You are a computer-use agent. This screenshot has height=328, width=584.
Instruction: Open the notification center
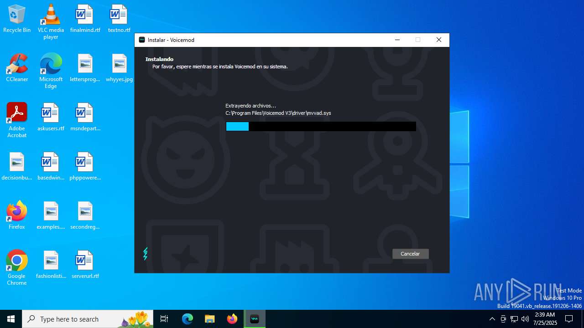pos(569,319)
